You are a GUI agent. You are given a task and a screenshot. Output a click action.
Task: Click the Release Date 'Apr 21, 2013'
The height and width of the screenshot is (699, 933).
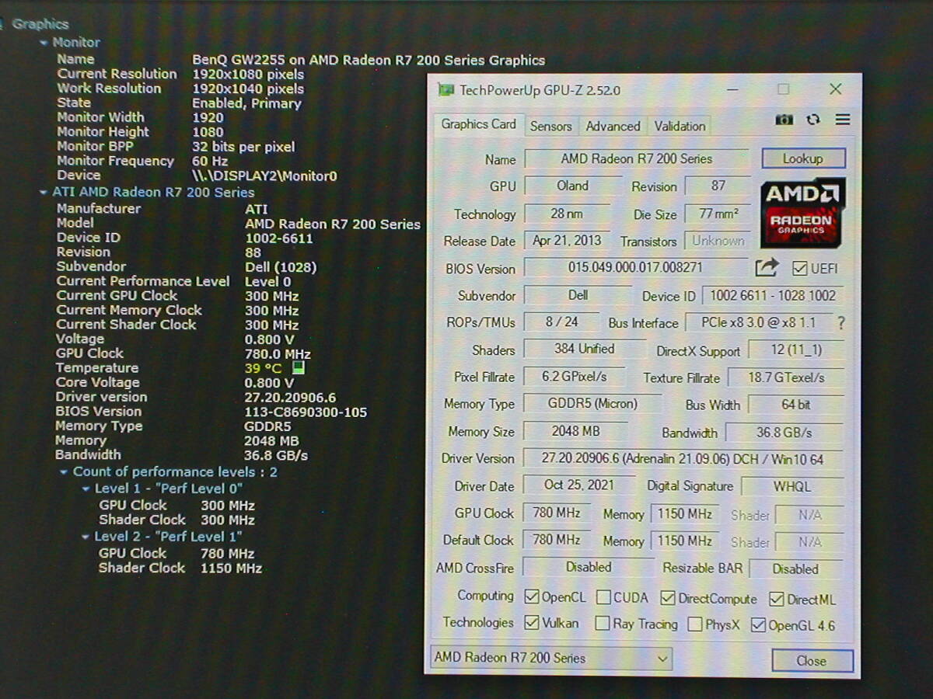tap(567, 241)
